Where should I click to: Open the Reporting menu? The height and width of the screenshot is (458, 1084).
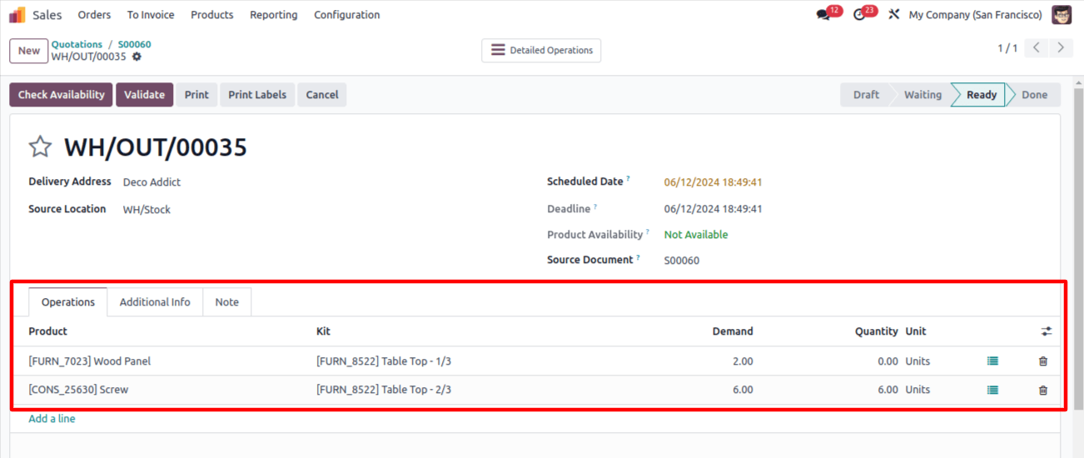(273, 15)
